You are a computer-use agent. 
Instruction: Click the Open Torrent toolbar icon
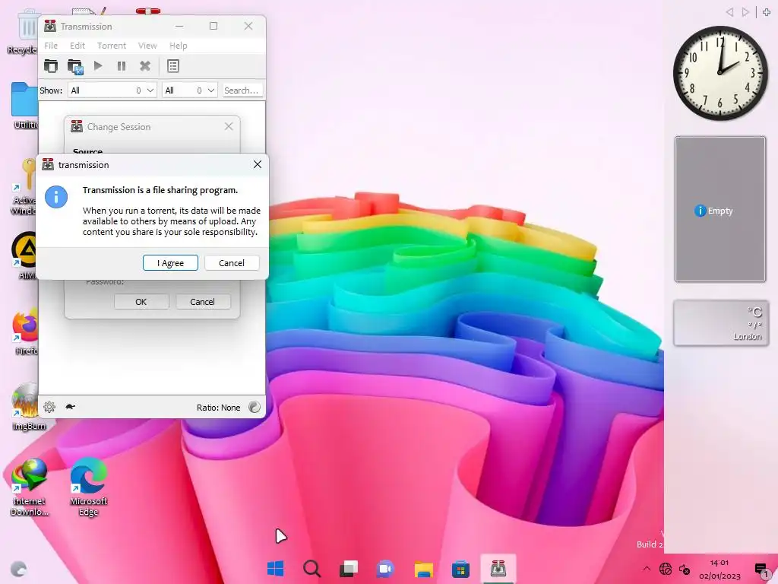click(x=51, y=66)
